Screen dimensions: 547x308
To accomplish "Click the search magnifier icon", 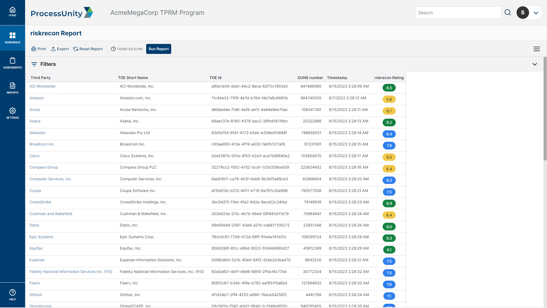I will point(508,13).
